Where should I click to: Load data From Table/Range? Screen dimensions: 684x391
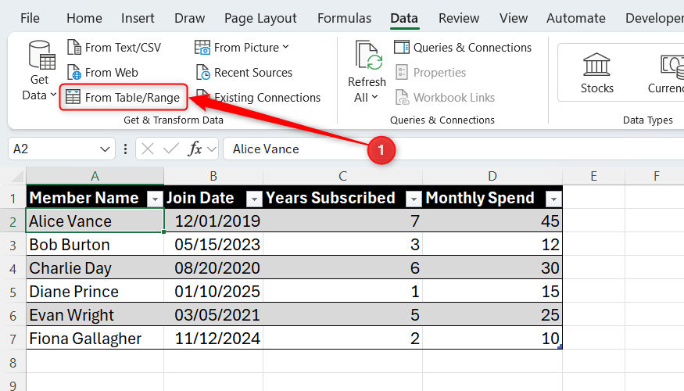tap(124, 97)
